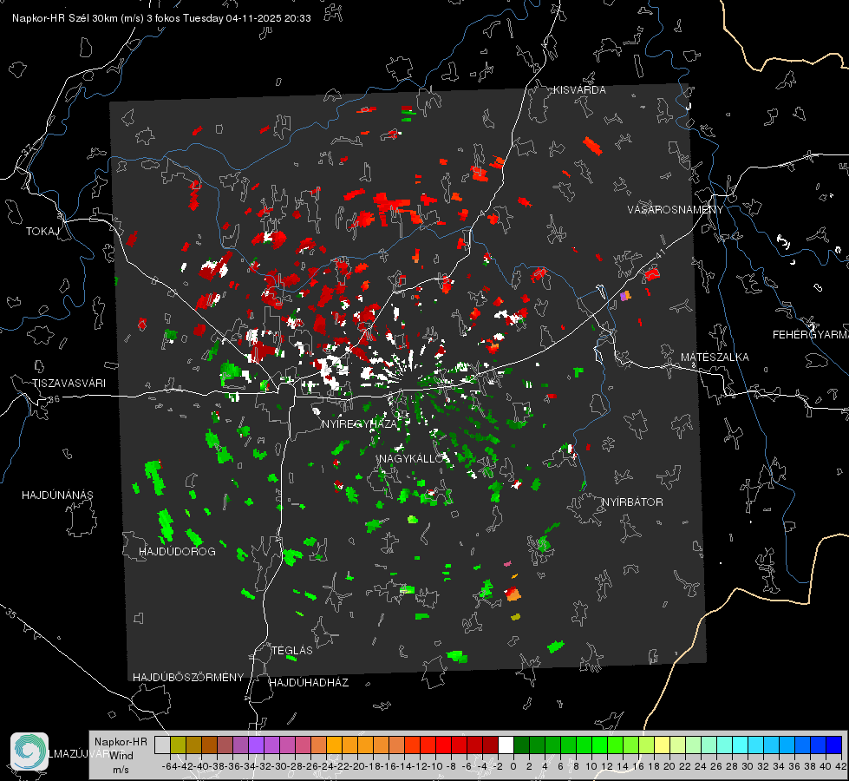Click the HAJDÚNÁNÁS town label
The image size is (849, 781).
(x=57, y=496)
